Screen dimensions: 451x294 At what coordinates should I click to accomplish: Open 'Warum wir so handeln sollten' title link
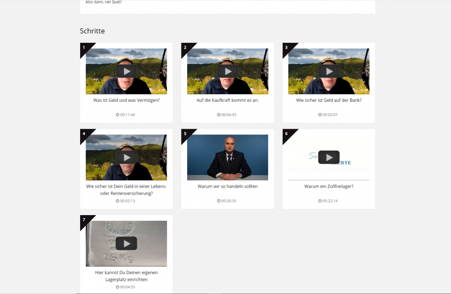228,186
